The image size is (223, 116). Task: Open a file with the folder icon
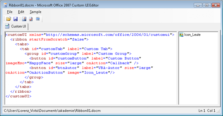[x=9, y=19]
